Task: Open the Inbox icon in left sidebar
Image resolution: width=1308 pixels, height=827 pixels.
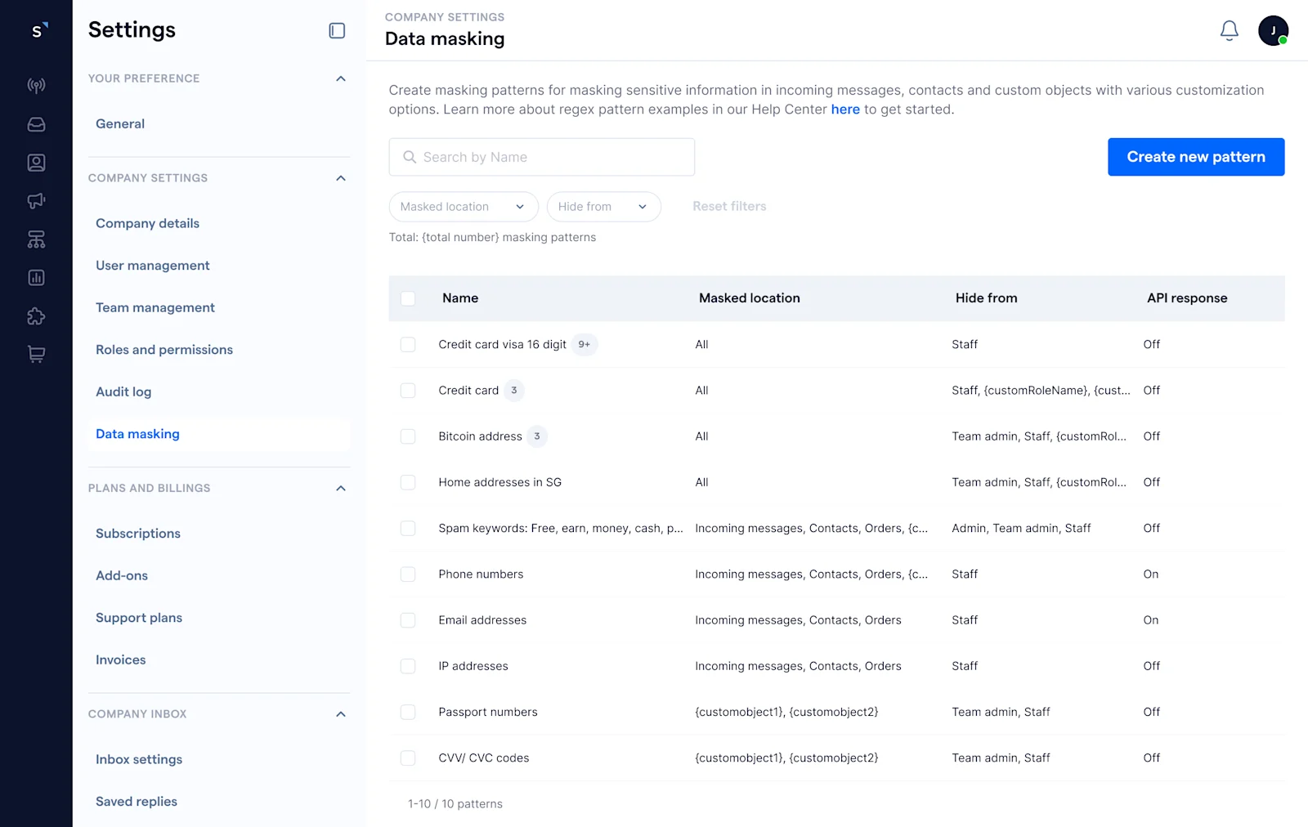Action: click(x=36, y=123)
